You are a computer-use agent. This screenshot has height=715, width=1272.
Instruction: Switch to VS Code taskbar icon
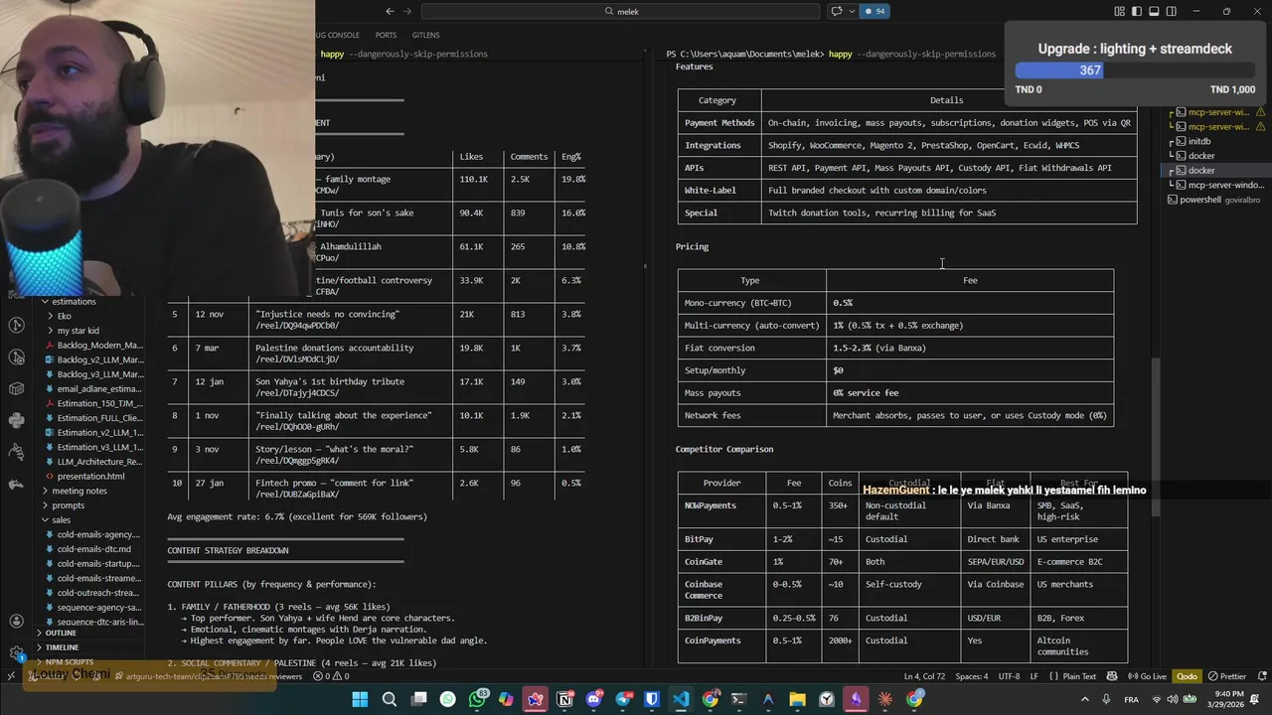click(x=682, y=699)
